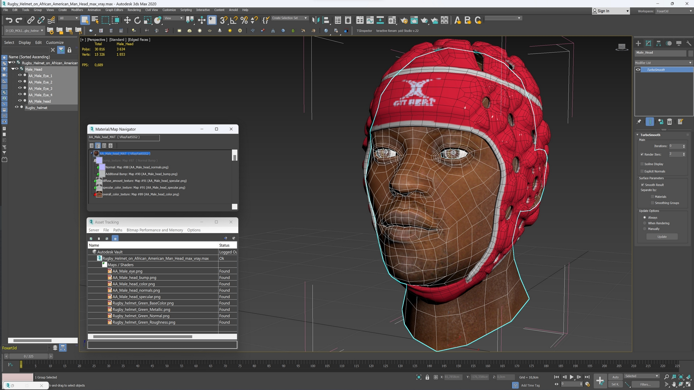694x390 pixels.
Task: Open the Customize menu in Scene Explorer
Action: (x=55, y=43)
